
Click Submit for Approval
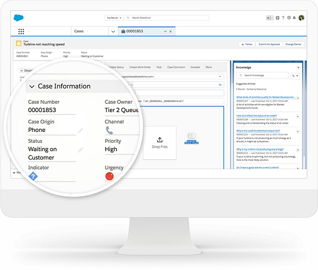tap(269, 44)
